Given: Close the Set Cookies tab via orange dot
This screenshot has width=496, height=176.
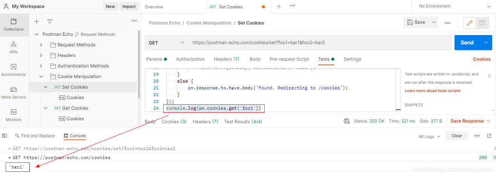Looking at the screenshot, I should [x=263, y=7].
